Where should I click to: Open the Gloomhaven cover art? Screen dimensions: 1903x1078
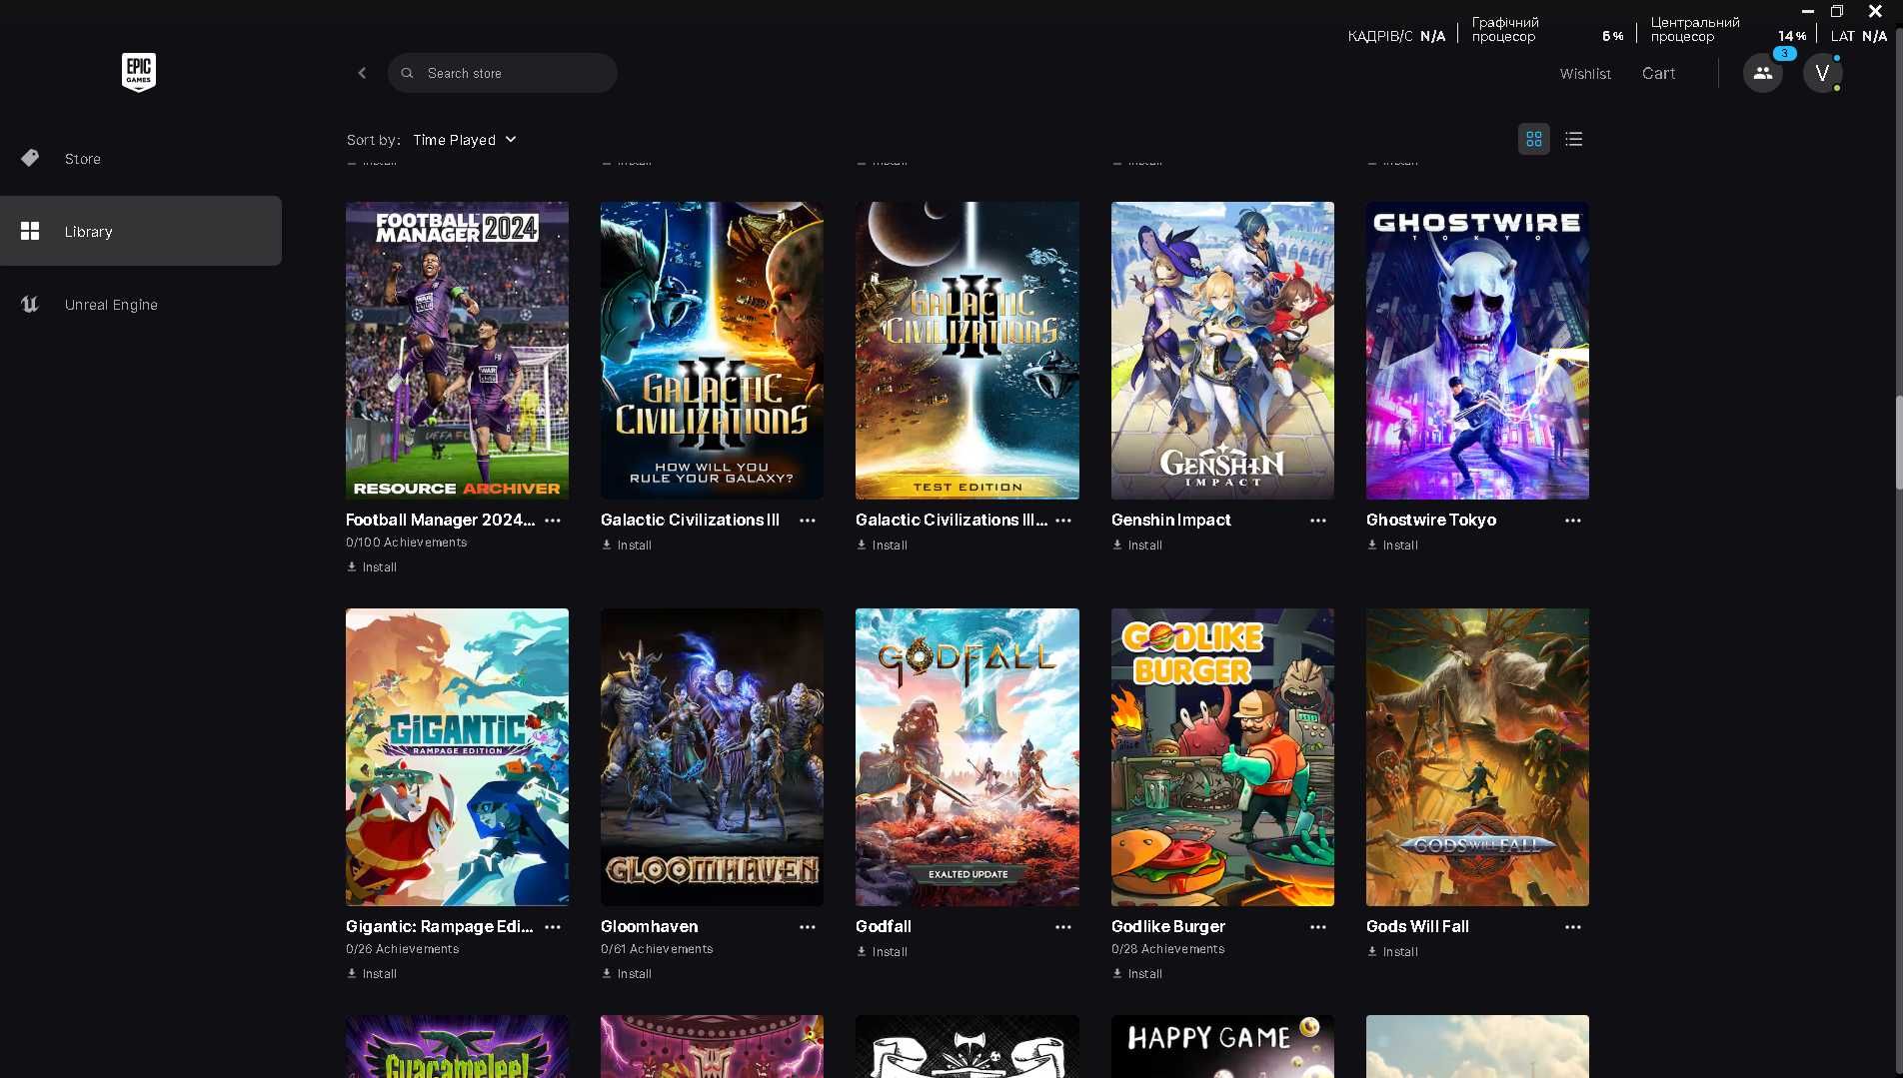(712, 757)
